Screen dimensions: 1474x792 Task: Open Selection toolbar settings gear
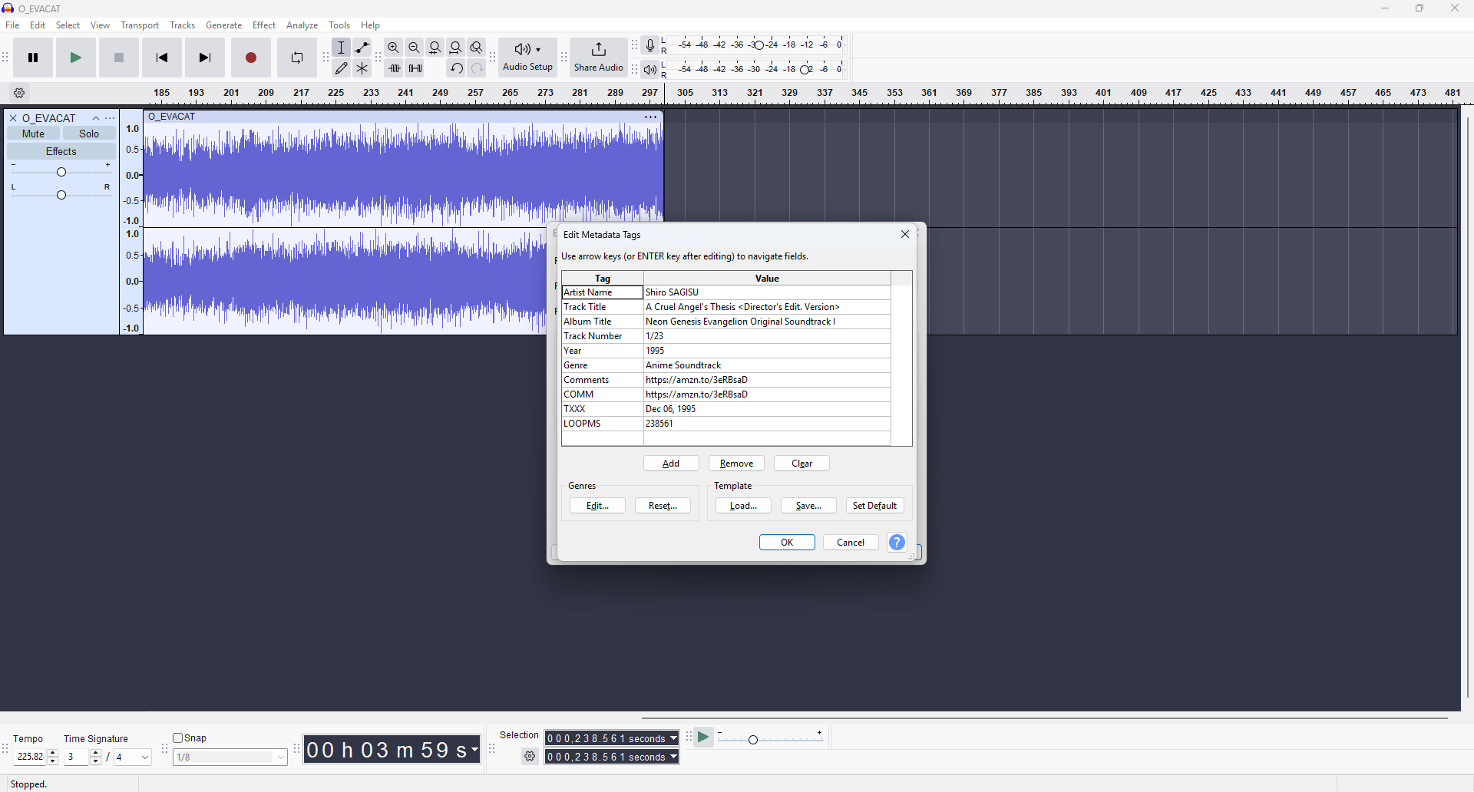(x=530, y=757)
